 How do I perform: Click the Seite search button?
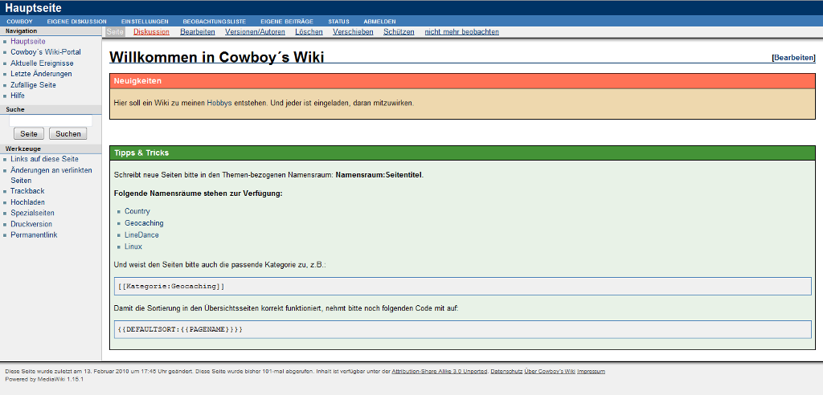point(28,134)
